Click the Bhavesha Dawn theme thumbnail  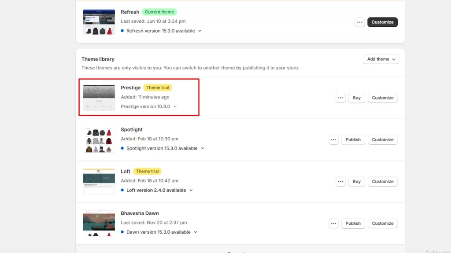point(99,224)
